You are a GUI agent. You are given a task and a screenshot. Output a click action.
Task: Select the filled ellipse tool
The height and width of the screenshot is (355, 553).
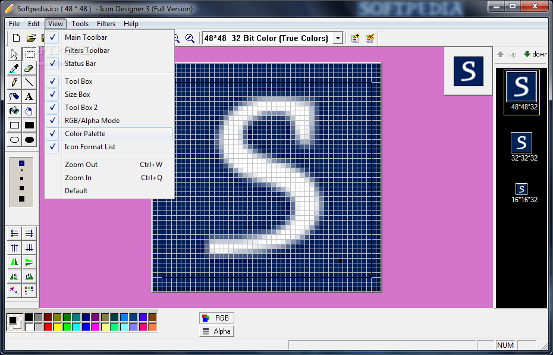(29, 140)
